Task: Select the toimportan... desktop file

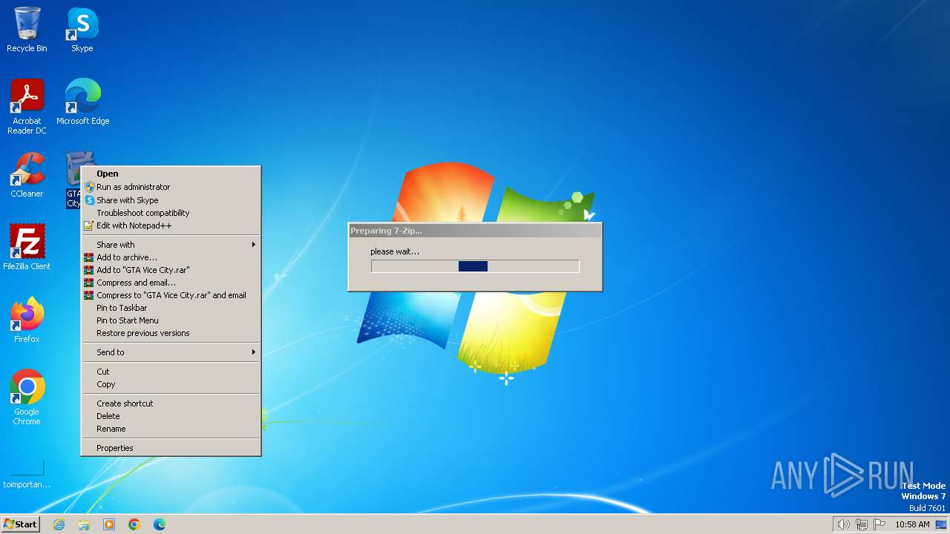Action: point(27,472)
